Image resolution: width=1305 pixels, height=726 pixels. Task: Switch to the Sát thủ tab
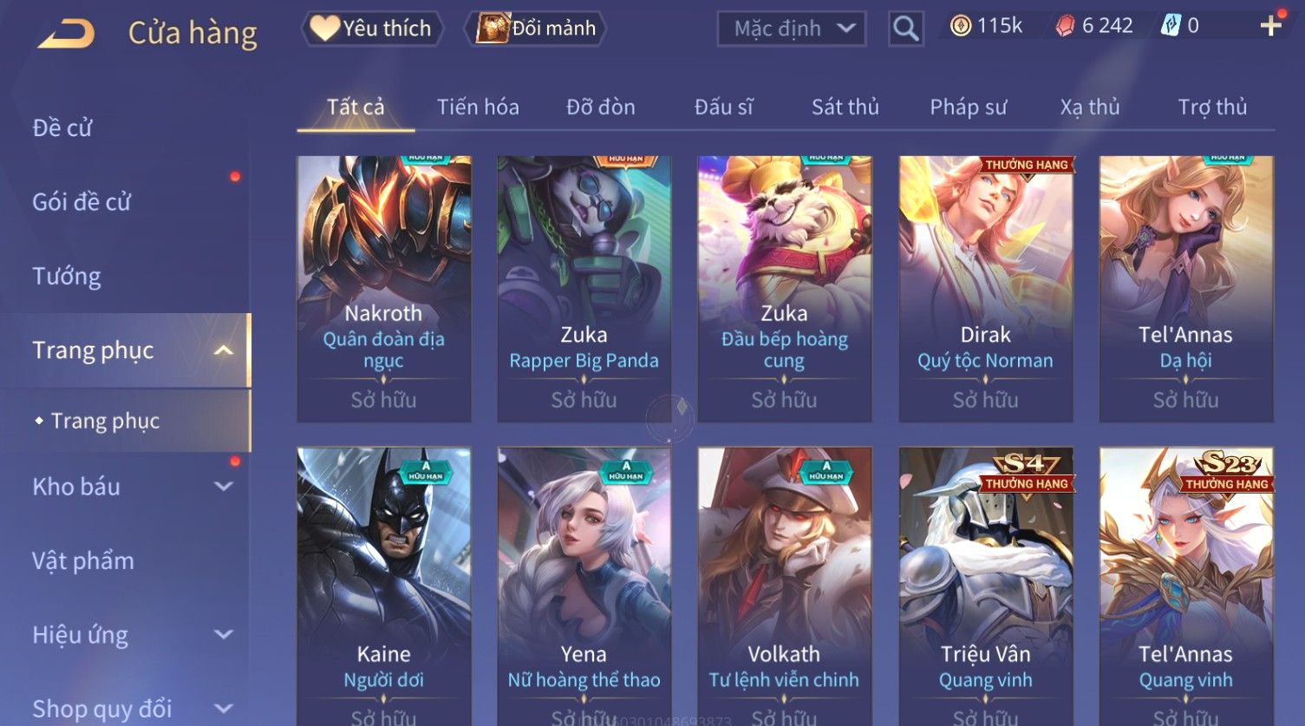tap(845, 107)
